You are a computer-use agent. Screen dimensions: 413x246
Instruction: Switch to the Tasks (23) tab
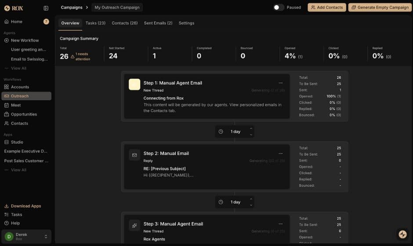(x=95, y=23)
